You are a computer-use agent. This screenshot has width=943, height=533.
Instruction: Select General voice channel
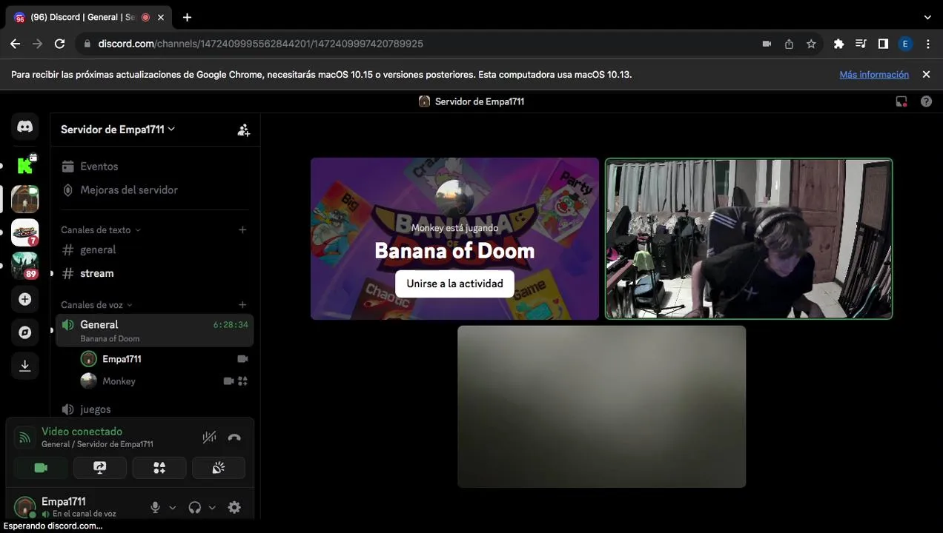click(x=155, y=330)
